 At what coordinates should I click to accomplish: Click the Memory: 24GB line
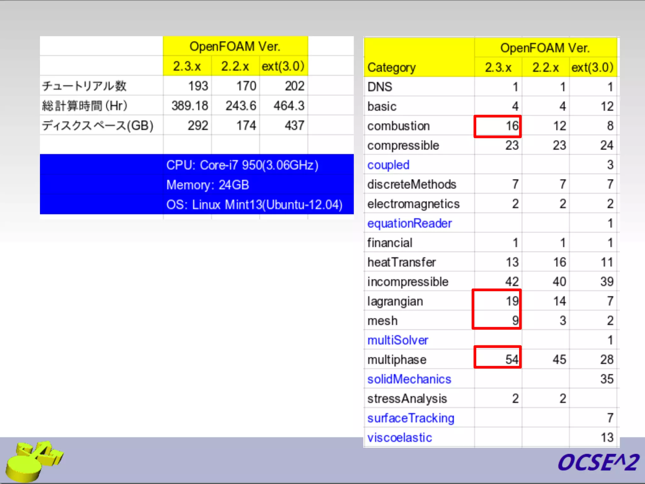click(208, 185)
